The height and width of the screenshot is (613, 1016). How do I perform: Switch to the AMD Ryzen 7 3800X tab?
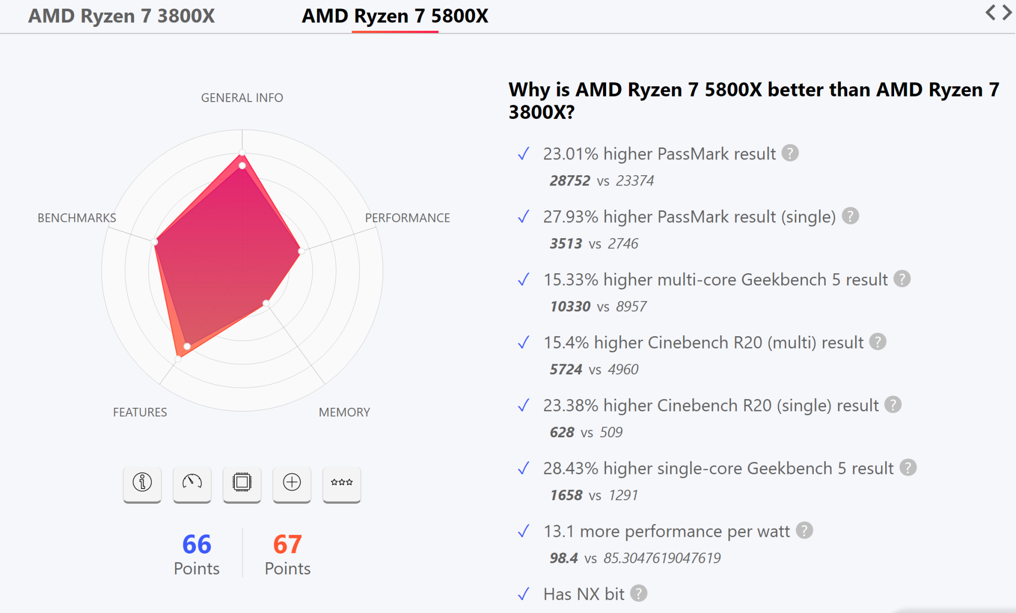coord(121,16)
